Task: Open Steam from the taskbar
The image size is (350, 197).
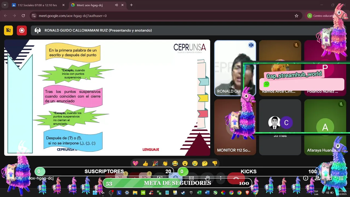Action: (183, 193)
